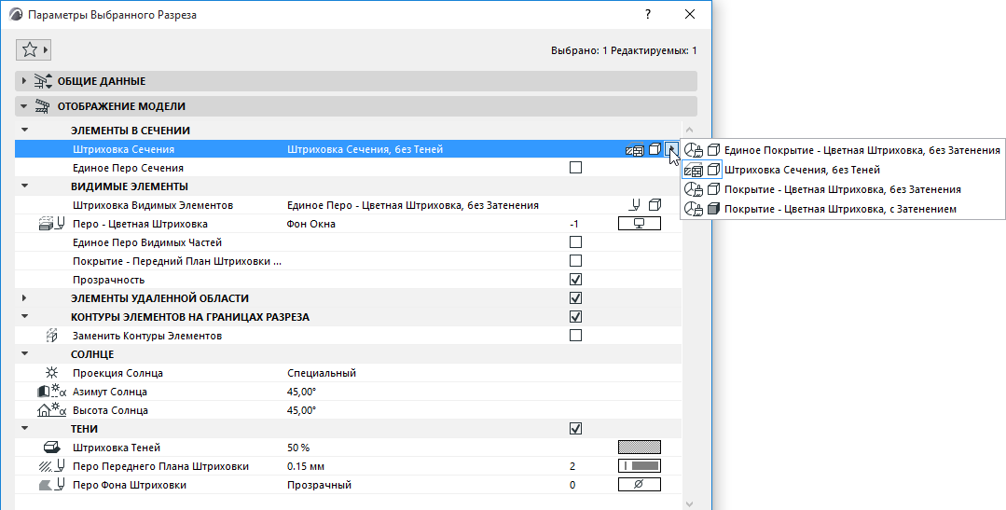This screenshot has width=1006, height=510.
Task: Click the Азимут Солнца value 45,00°
Action: point(301,392)
